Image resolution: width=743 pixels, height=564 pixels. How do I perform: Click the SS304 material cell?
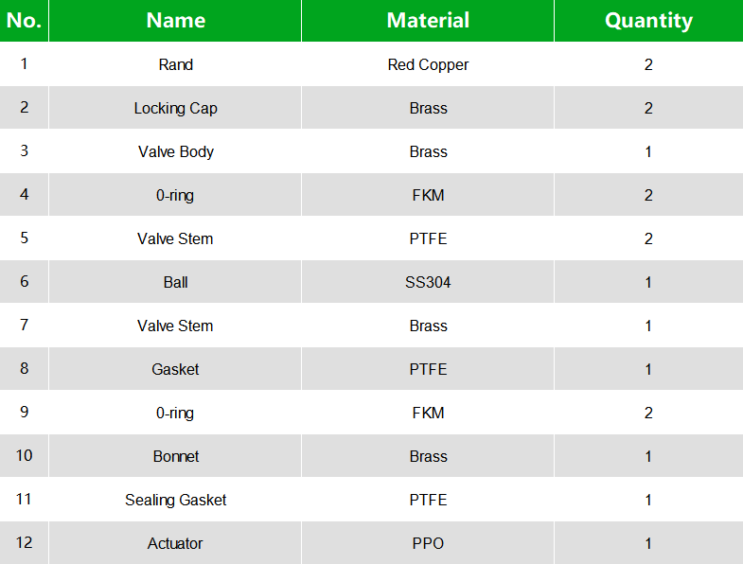[428, 282]
